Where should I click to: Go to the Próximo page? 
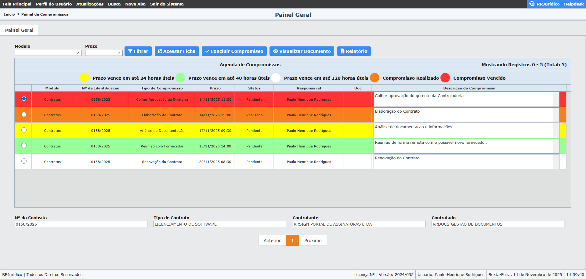tap(313, 241)
